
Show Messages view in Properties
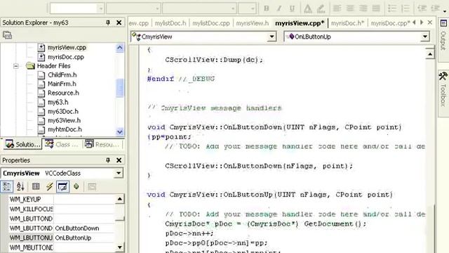[x=62, y=187]
